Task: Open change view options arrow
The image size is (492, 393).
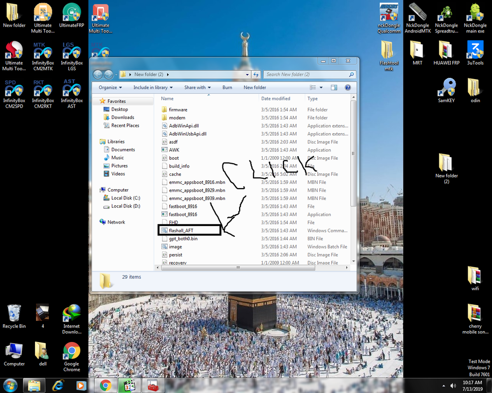Action: pyautogui.click(x=321, y=87)
